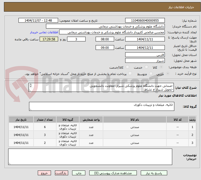Click the شماره نیاز field 1104060040000955
Screen dimensions: 201x180
pyautogui.click(x=145, y=20)
